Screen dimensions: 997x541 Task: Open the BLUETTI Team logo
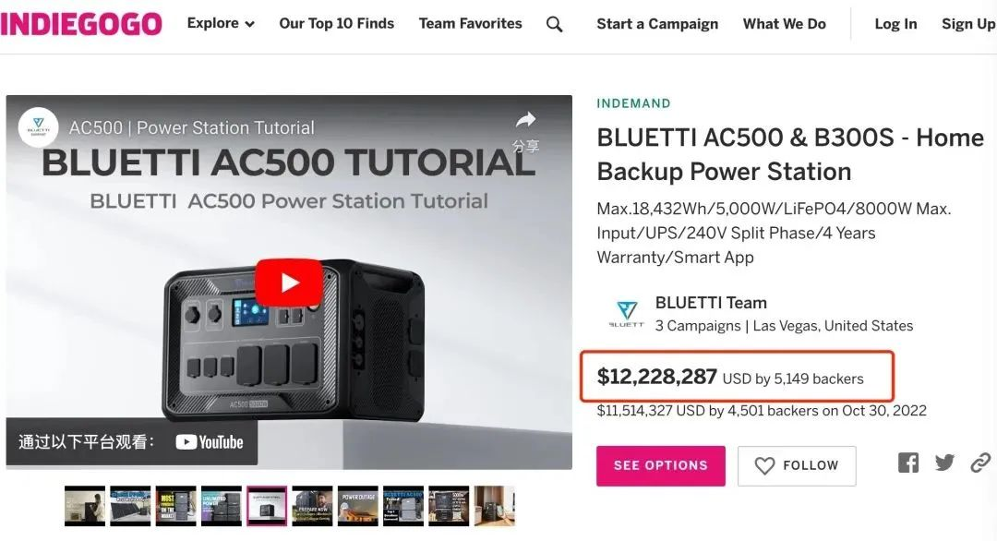[627, 314]
